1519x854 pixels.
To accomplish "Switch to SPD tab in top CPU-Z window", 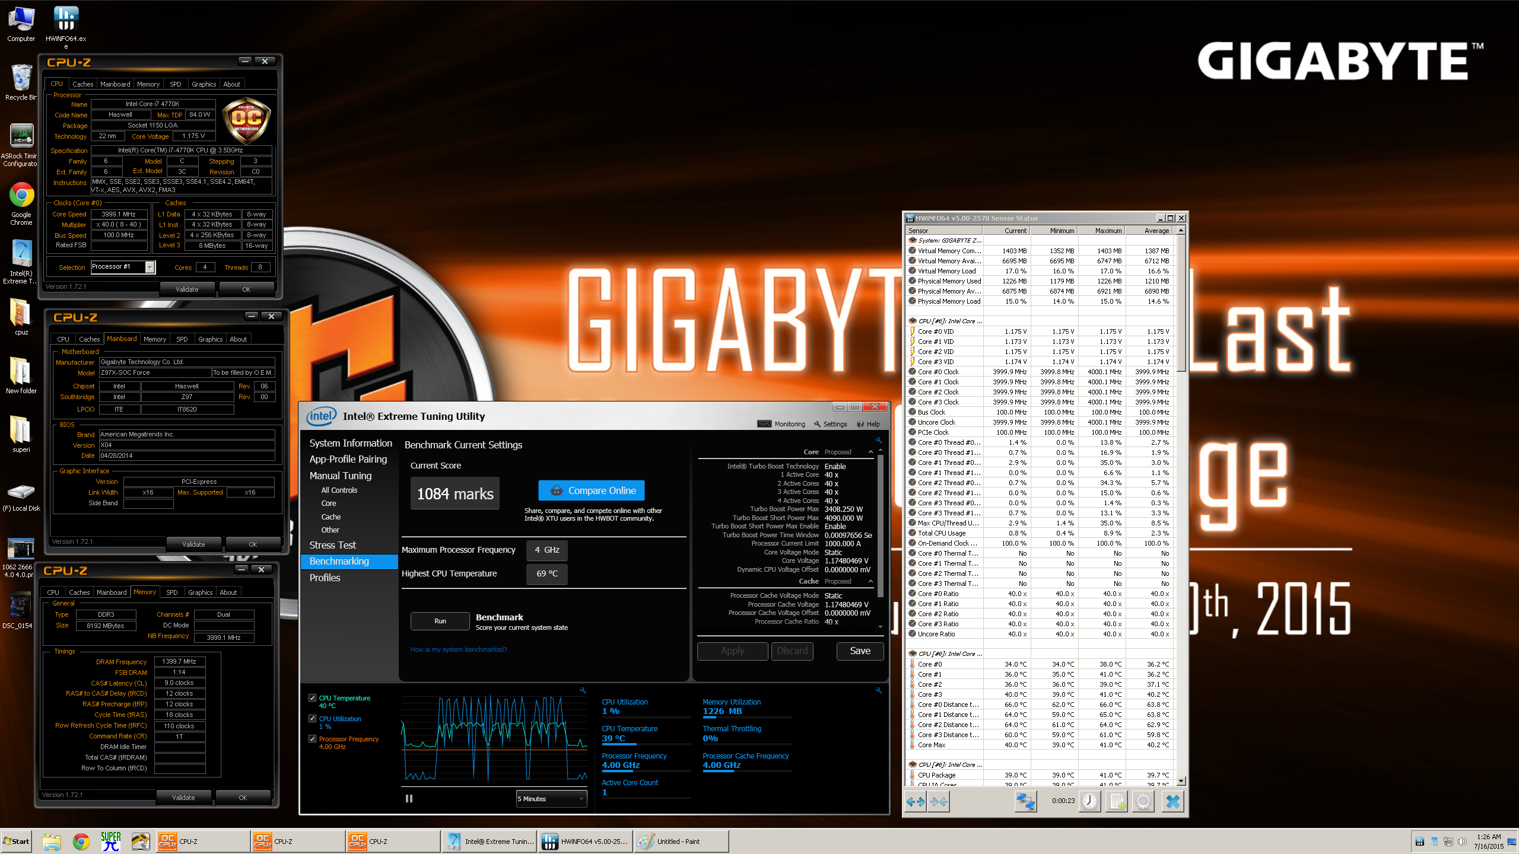I will pos(176,84).
